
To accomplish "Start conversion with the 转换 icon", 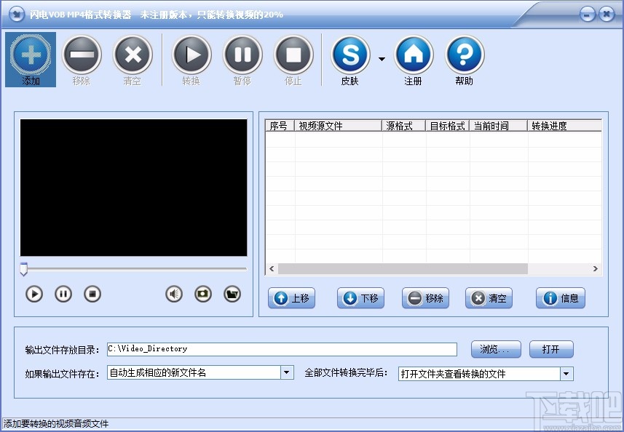I will pos(191,58).
